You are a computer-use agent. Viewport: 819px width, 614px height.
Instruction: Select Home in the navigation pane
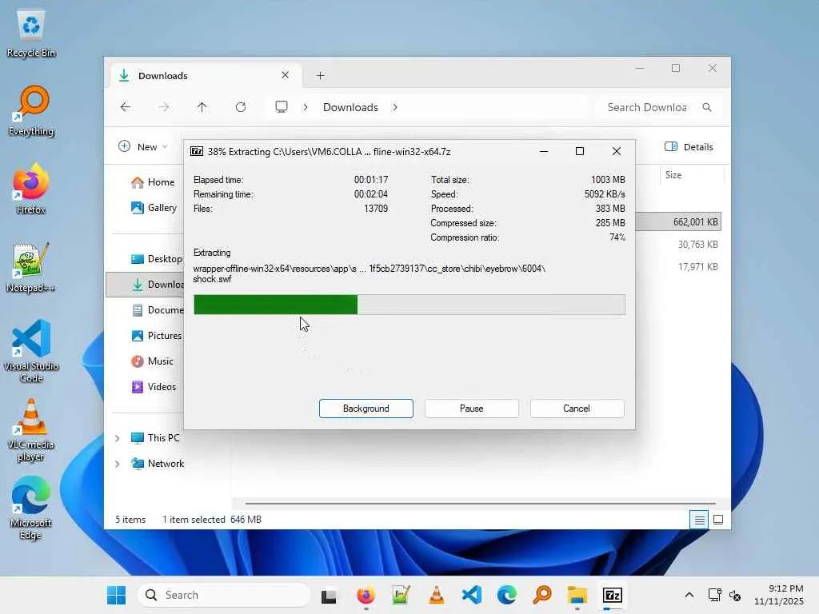point(153,182)
